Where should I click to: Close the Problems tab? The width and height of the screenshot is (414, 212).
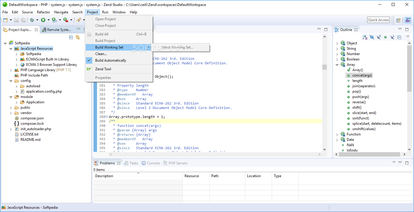click(x=119, y=163)
